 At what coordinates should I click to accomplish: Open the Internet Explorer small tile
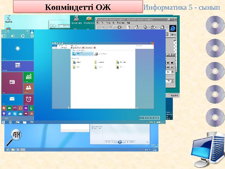[x=9, y=114]
